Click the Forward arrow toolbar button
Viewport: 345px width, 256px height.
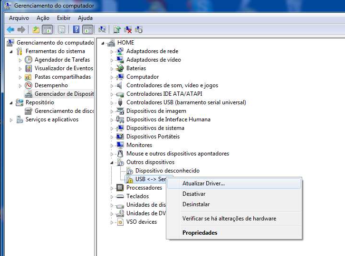(21, 29)
